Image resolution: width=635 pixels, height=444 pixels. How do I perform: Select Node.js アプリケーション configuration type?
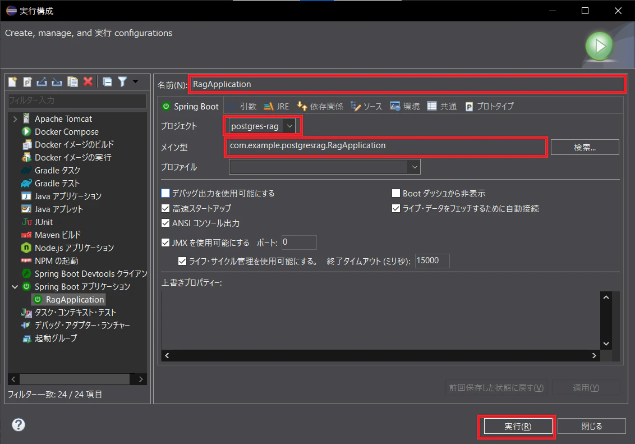tap(74, 248)
